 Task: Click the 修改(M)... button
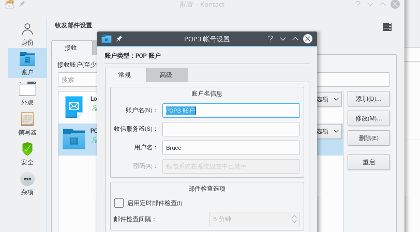point(369,118)
